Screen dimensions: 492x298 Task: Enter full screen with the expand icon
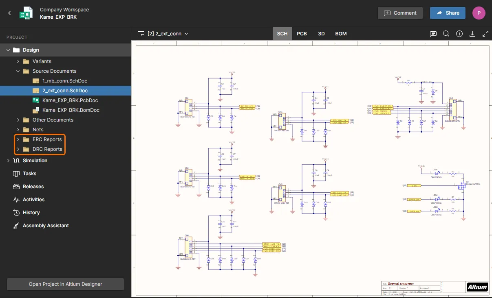point(485,34)
